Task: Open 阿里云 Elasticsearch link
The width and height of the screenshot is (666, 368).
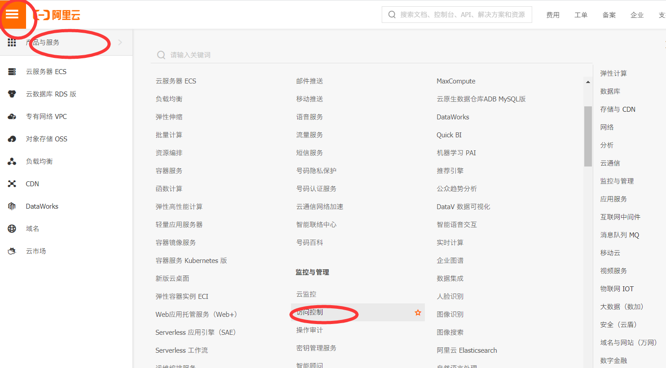Action: (467, 350)
